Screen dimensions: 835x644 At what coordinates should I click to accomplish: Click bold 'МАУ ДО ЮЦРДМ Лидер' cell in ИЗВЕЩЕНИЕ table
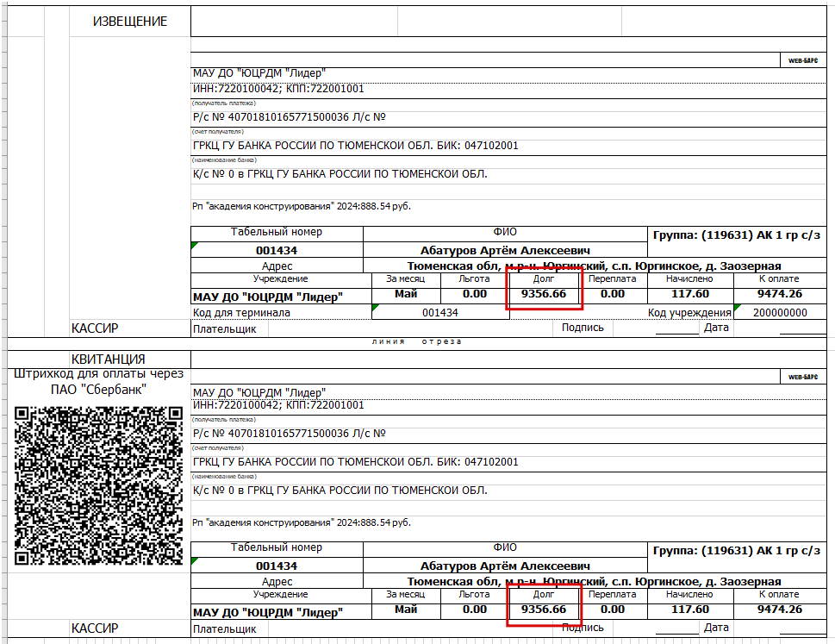click(281, 297)
